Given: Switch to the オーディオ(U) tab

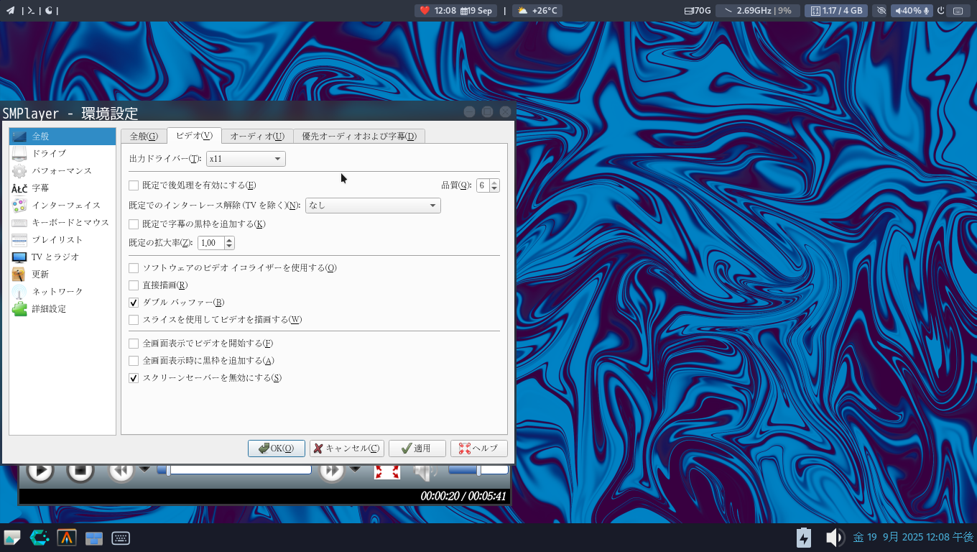Looking at the screenshot, I should [257, 136].
